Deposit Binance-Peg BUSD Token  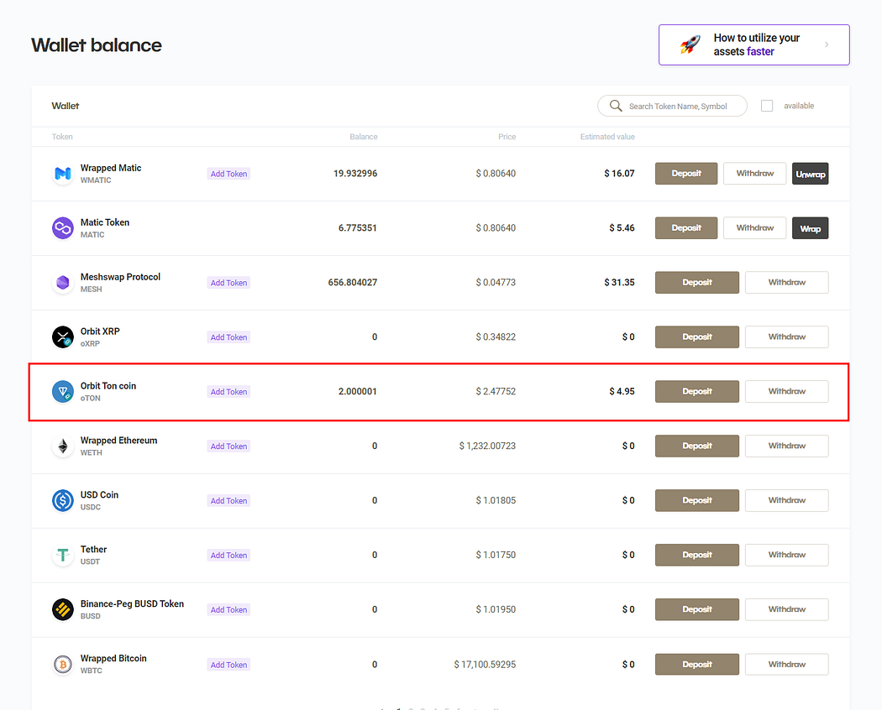click(697, 609)
